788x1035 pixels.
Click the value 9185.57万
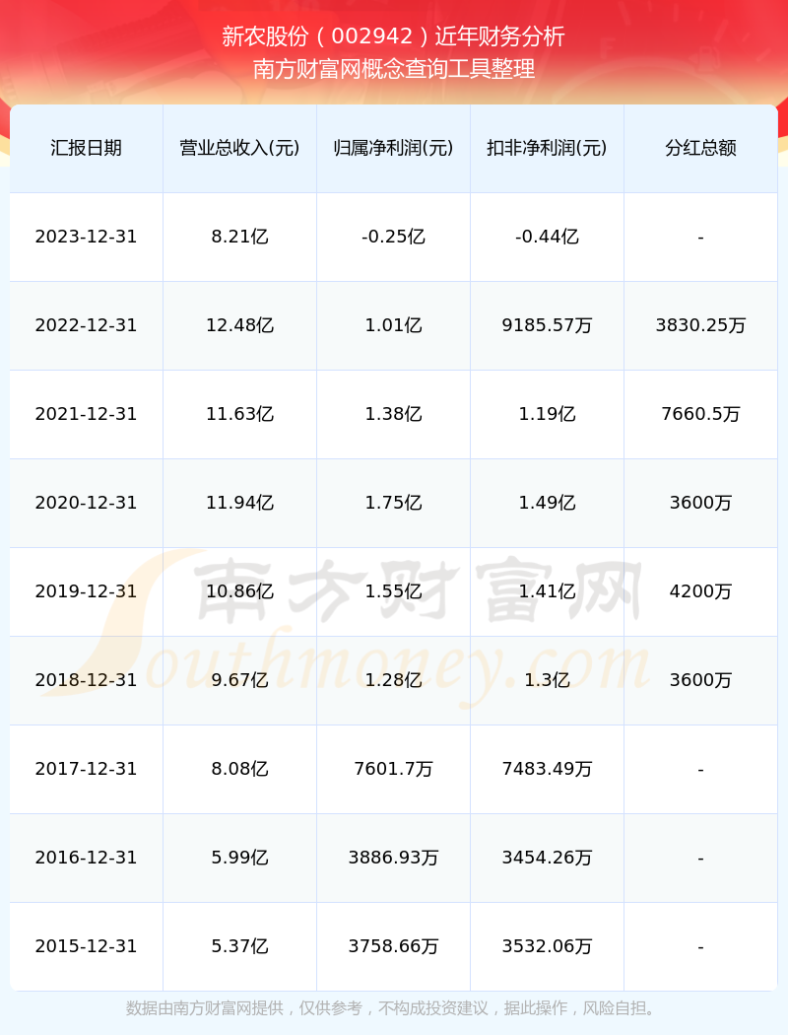click(x=548, y=325)
